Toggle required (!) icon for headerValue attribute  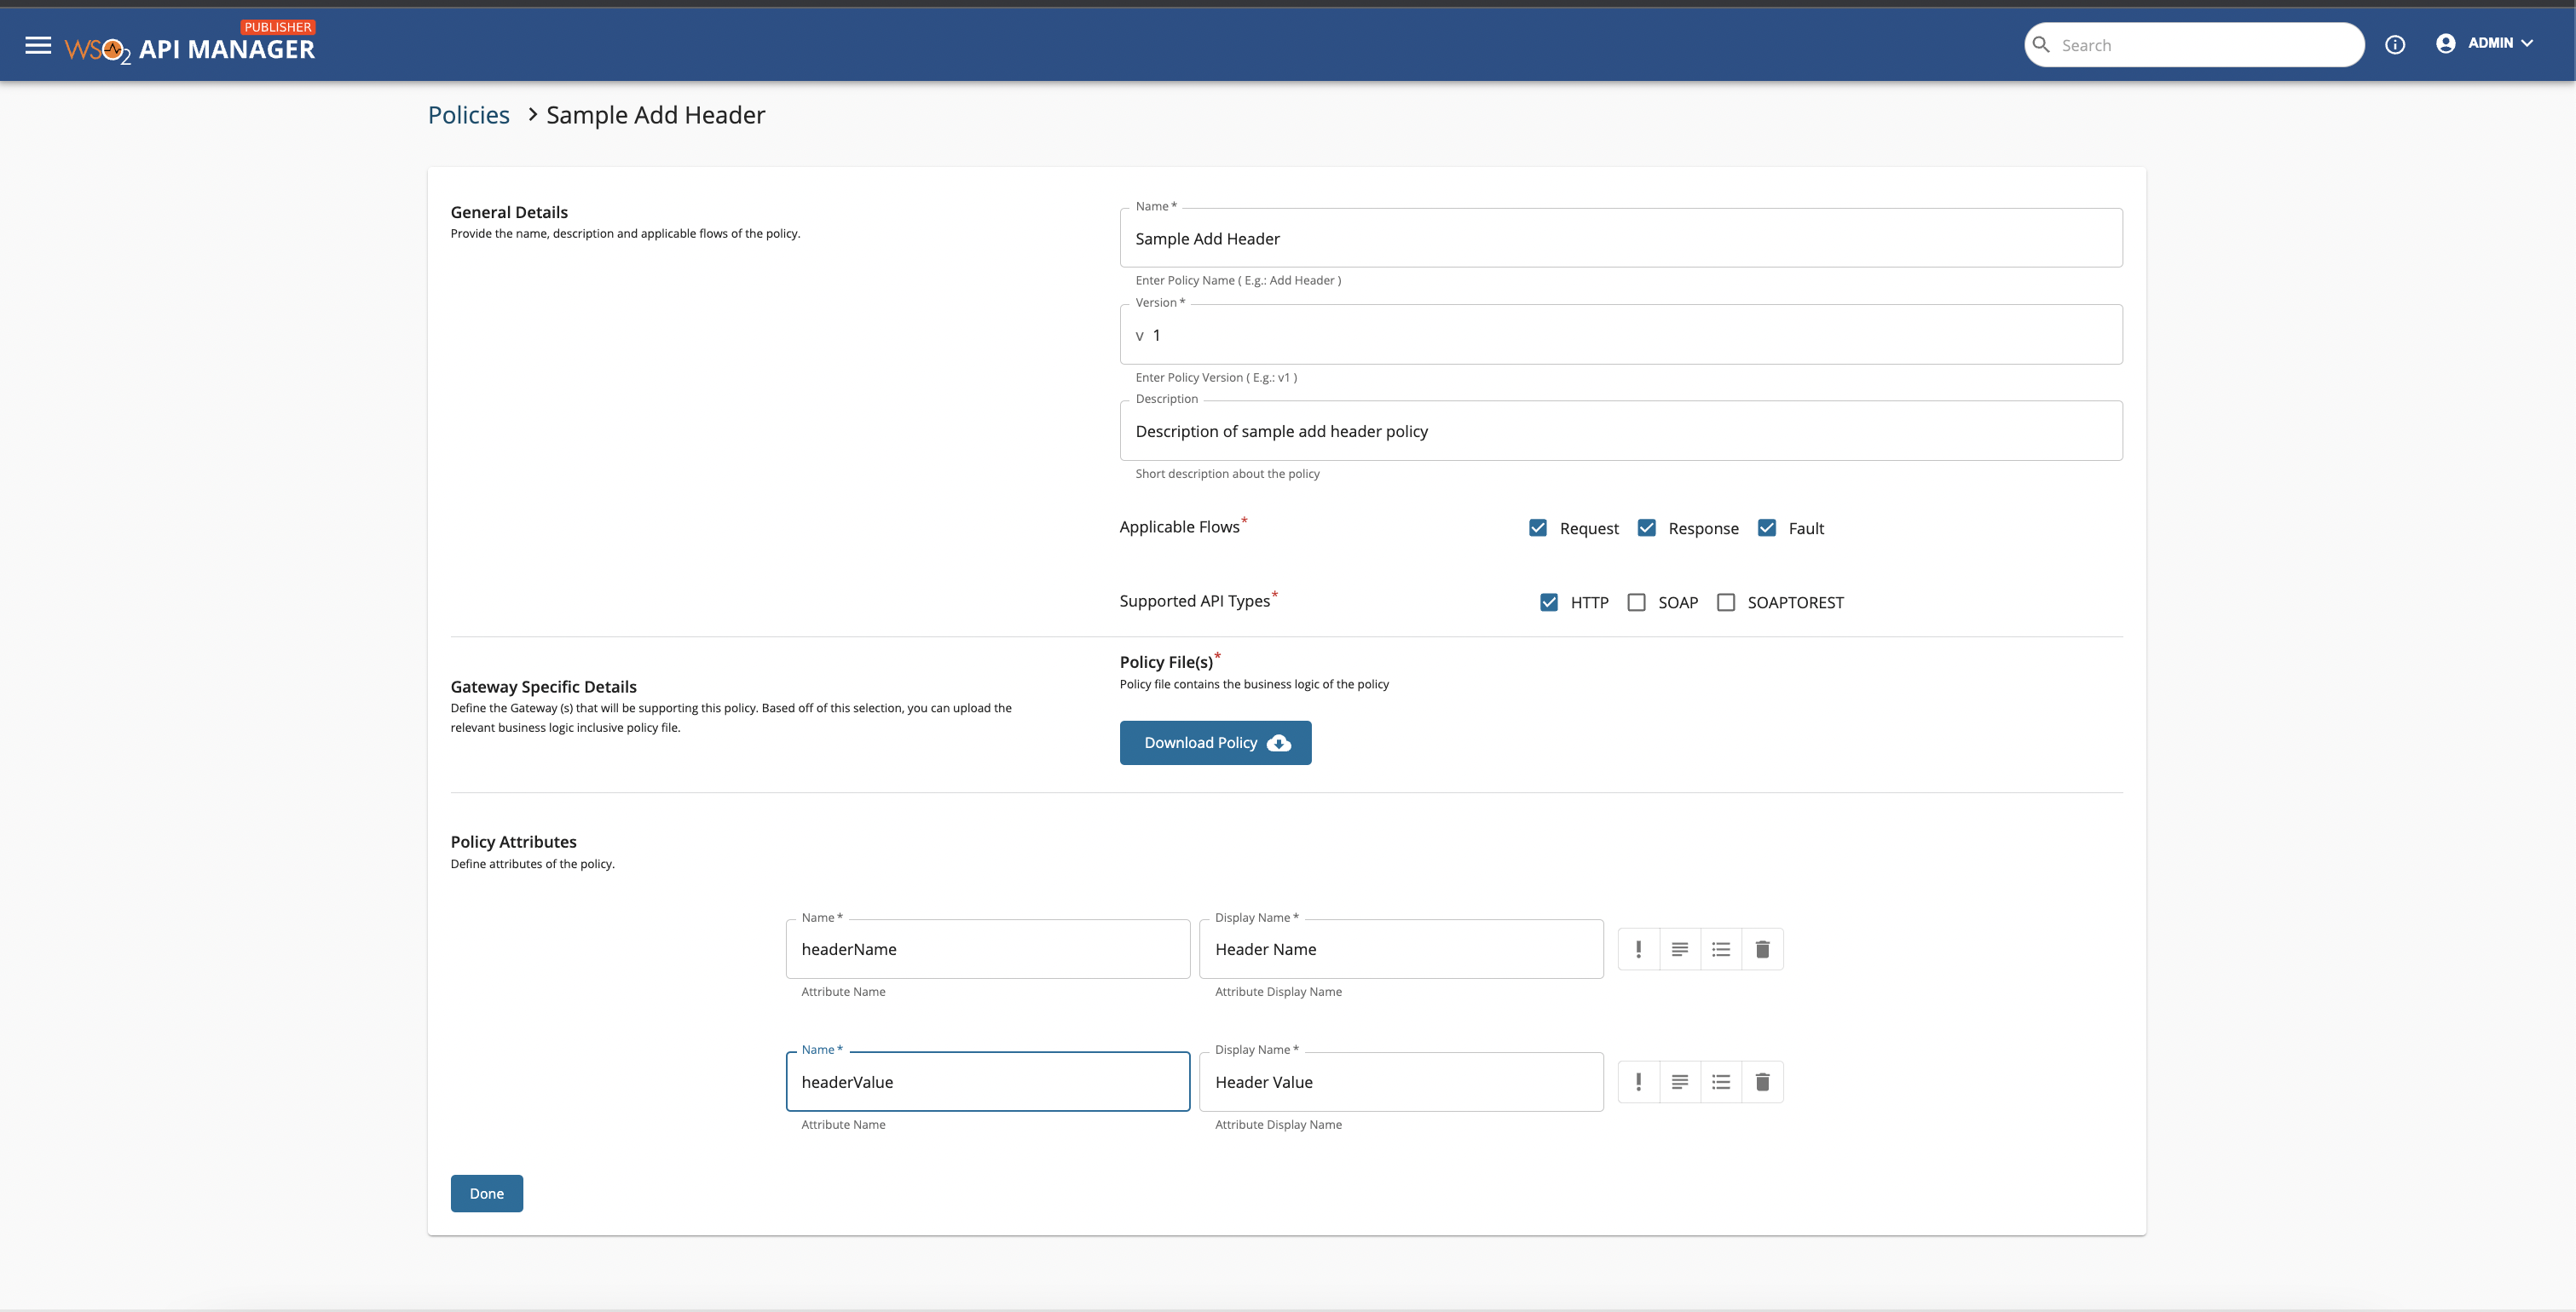point(1638,1082)
